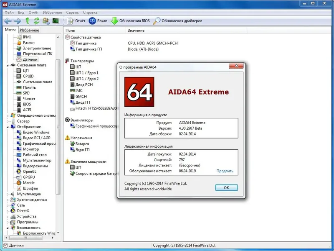334x251 pixels.
Task: Open the Справка menu
Action: point(90,13)
